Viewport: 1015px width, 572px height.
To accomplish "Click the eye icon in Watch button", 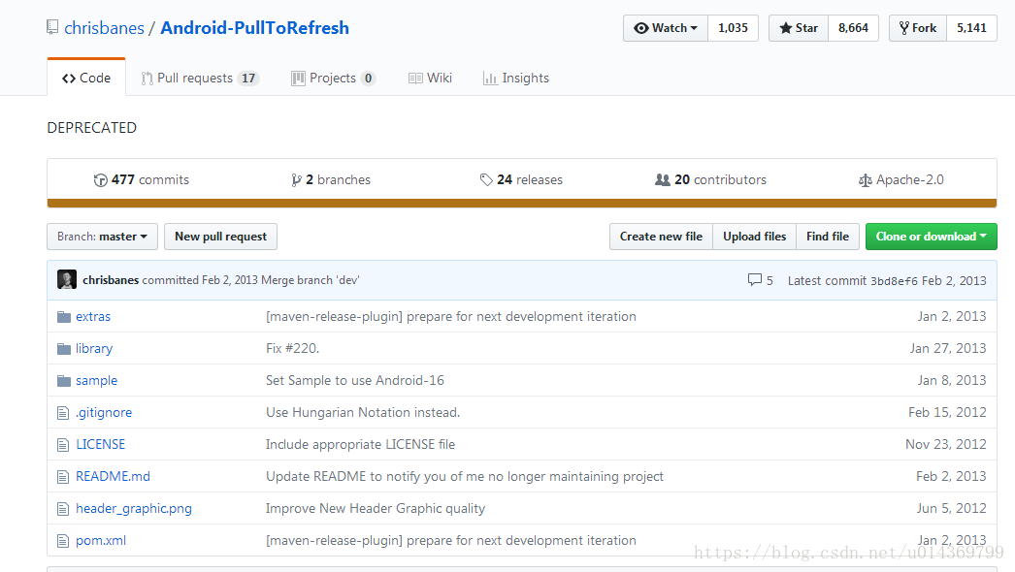I will pyautogui.click(x=640, y=28).
